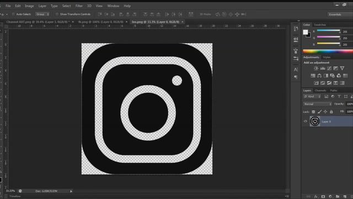The image size is (353, 199).
Task: Adjust the green (G) color slider
Action: point(329,37)
